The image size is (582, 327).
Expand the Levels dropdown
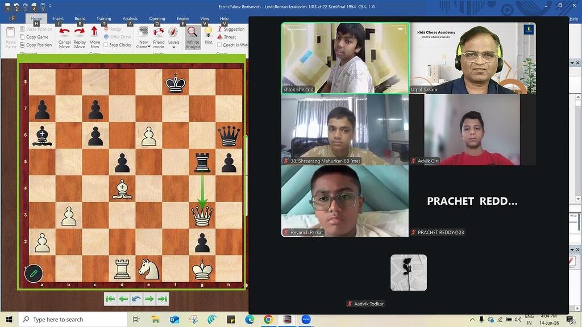pos(174,48)
